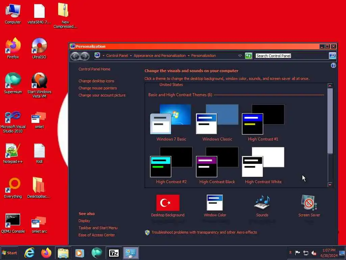Image resolution: width=346 pixels, height=260 pixels.
Task: Click Appearance and Personalization breadcrumb
Action: pyautogui.click(x=159, y=56)
